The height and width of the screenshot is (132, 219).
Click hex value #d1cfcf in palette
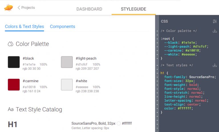pos(82,64)
